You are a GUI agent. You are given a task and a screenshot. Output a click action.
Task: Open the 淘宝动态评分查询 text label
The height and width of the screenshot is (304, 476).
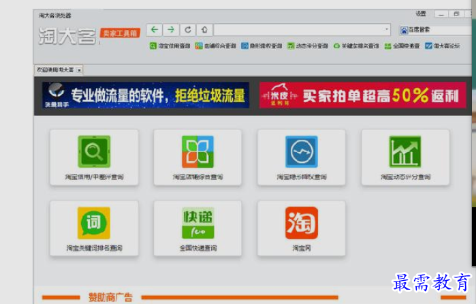(406, 177)
